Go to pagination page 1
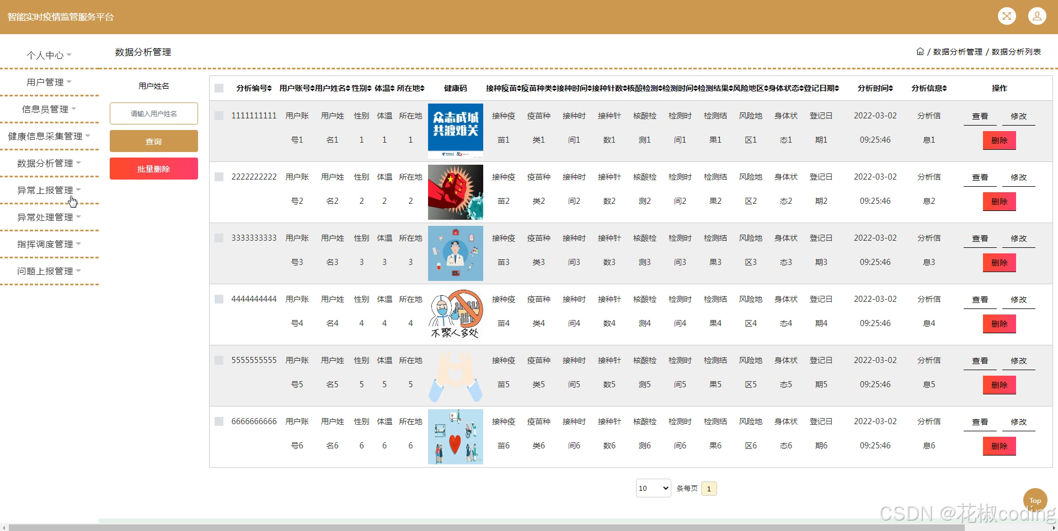Image resolution: width=1058 pixels, height=531 pixels. [x=709, y=489]
